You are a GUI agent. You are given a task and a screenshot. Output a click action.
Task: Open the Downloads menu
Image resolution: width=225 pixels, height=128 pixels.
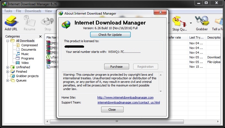pyautogui.click(x=33, y=11)
